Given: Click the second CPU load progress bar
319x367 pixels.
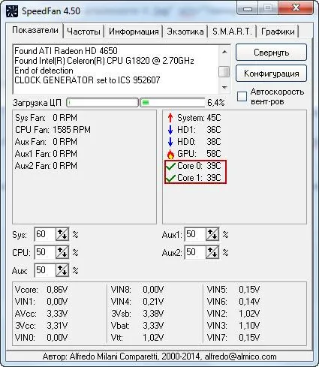Looking at the screenshot, I should pos(173,103).
